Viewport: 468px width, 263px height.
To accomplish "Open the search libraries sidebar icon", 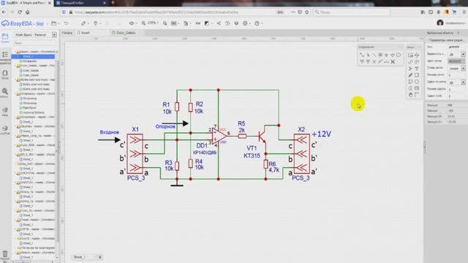I will pyautogui.click(x=5, y=93).
